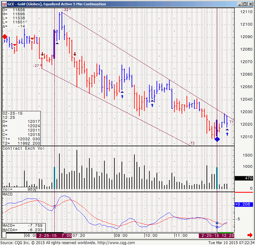
Task: Select the Contract Exch Vol study label
Action: click(23, 148)
